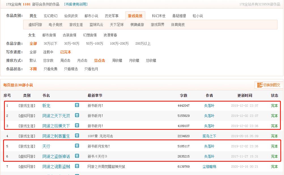
Task: Select 只看免费 work status filter
Action: [x=50, y=69]
